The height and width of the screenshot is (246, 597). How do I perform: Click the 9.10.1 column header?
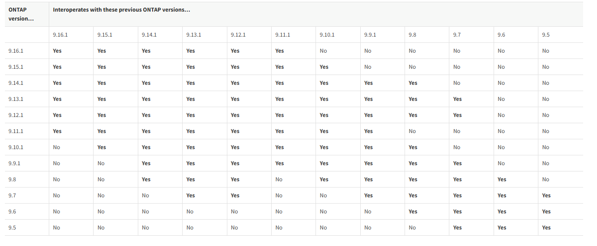tap(327, 35)
